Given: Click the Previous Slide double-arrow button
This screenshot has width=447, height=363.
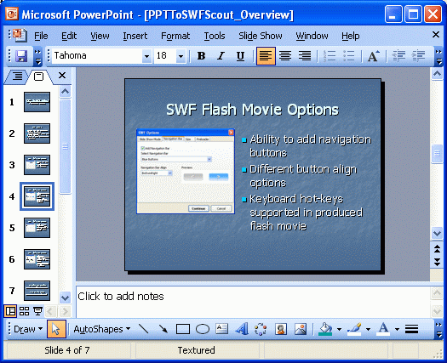Looking at the screenshot, I should pos(437,248).
